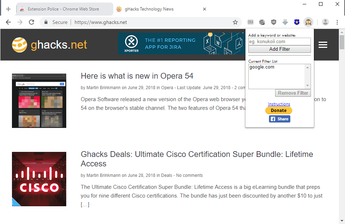This screenshot has width=345, height=224.
Task: Go back to the previous page
Action: pyautogui.click(x=8, y=22)
